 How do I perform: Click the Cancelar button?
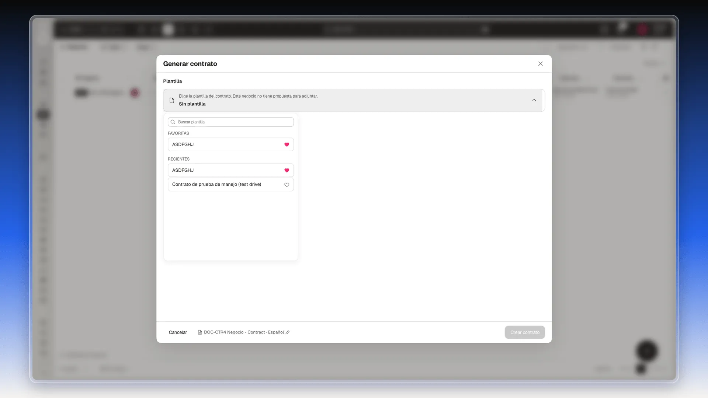point(178,332)
